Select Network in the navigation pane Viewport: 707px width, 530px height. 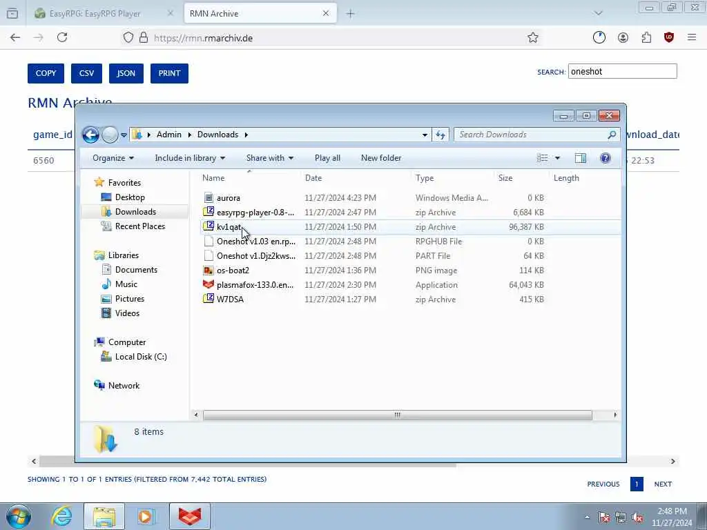pos(124,385)
